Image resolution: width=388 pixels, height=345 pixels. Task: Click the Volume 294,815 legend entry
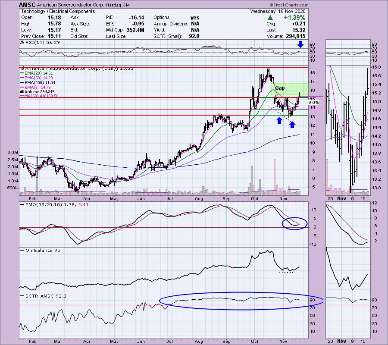tap(38, 91)
